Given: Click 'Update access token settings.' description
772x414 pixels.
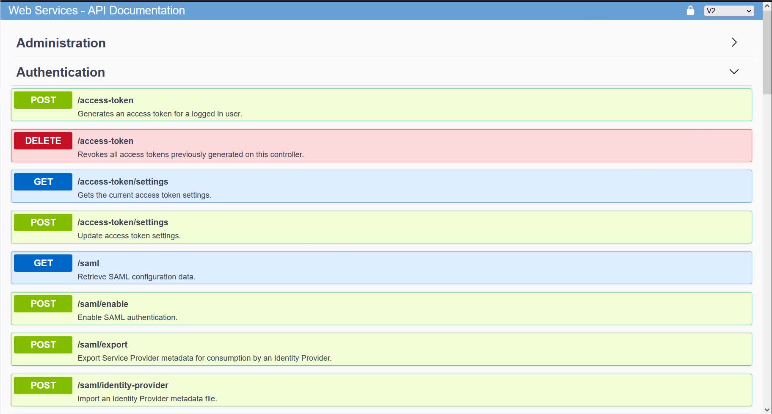Looking at the screenshot, I should pyautogui.click(x=129, y=236).
